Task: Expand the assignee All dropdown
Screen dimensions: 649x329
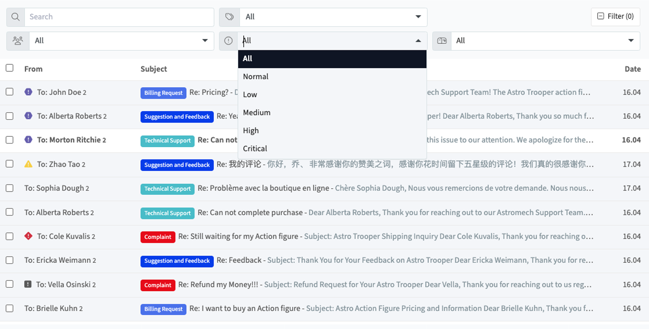Action: [x=205, y=41]
